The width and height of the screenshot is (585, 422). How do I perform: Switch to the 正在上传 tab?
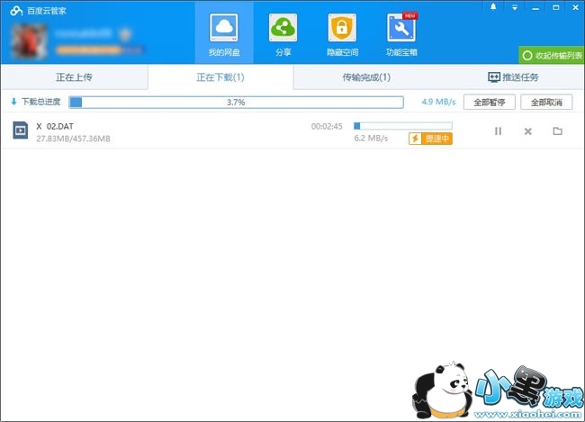pos(74,77)
